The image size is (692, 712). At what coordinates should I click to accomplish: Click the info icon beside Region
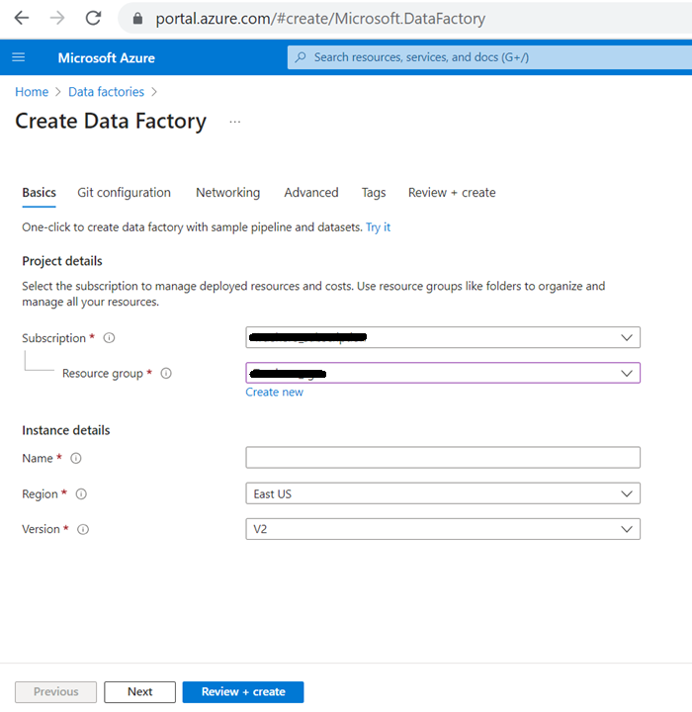point(81,493)
